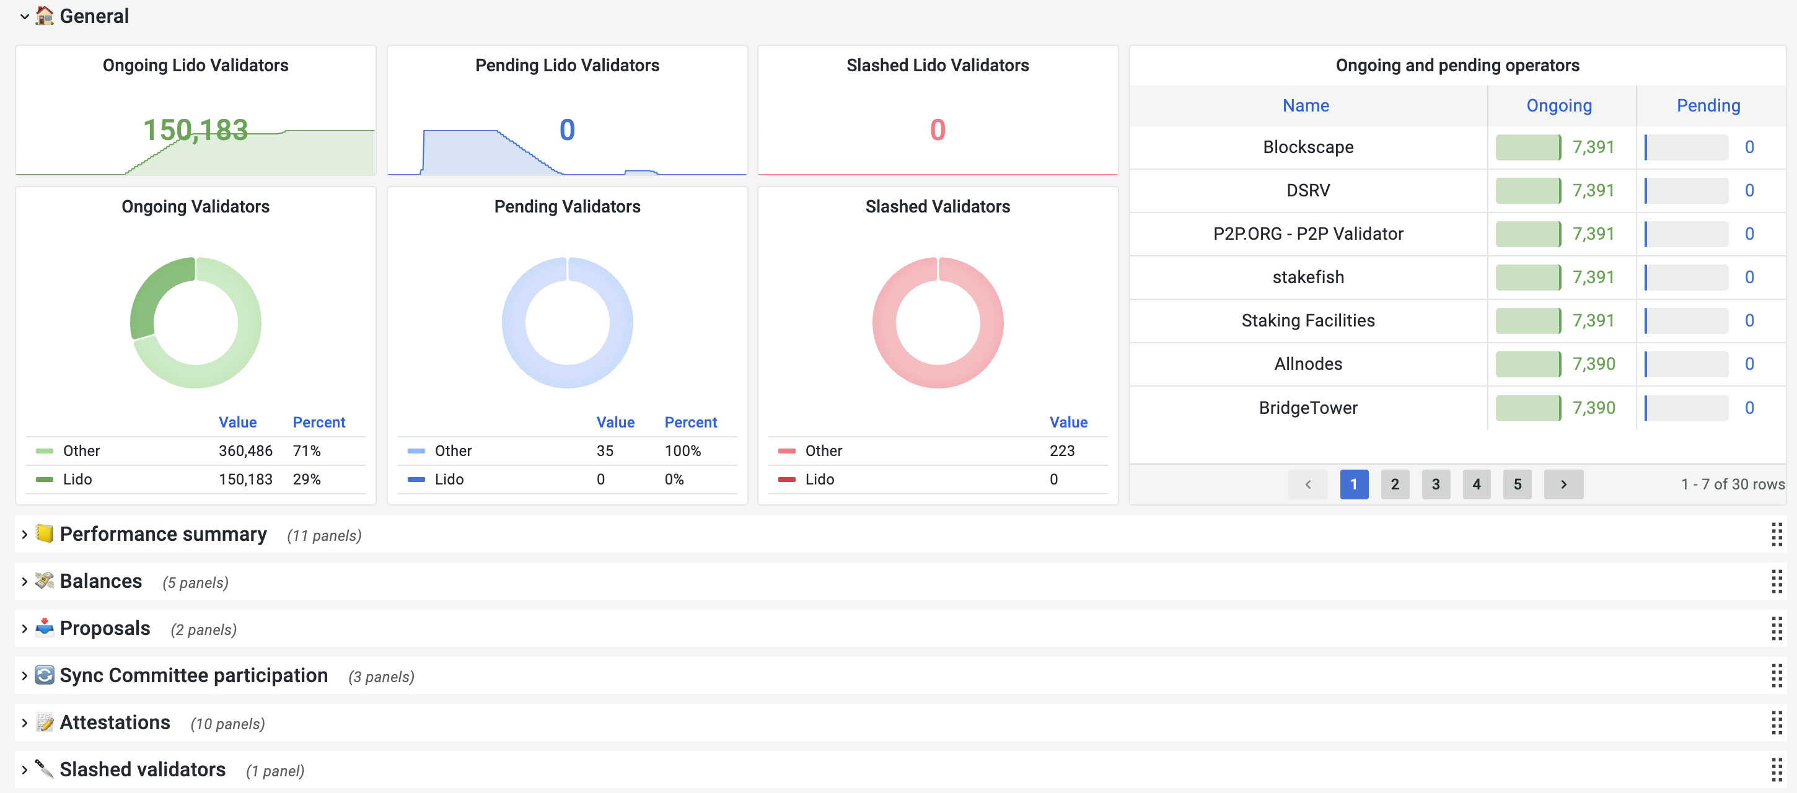The image size is (1797, 793).
Task: Click drag handle on Proposals row
Action: click(x=1776, y=628)
